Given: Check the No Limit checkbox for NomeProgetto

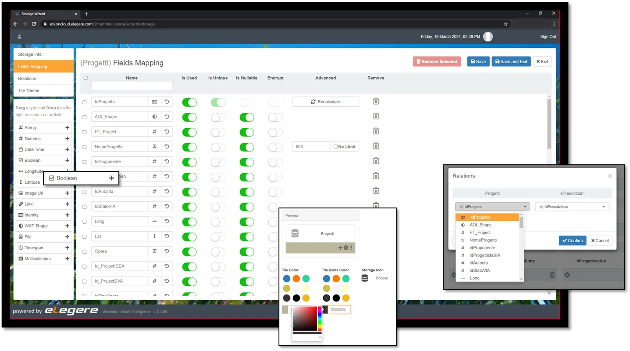Looking at the screenshot, I should [335, 146].
